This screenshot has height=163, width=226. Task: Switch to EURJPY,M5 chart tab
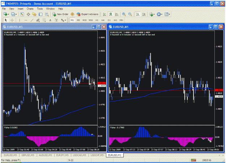click(62, 155)
